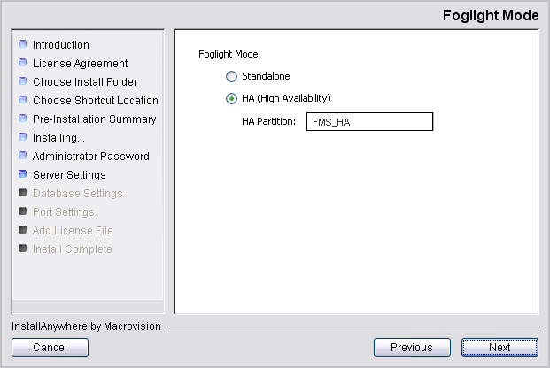Click the HA Partition text field

368,121
